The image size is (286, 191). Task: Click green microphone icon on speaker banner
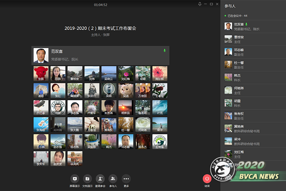pos(164,51)
